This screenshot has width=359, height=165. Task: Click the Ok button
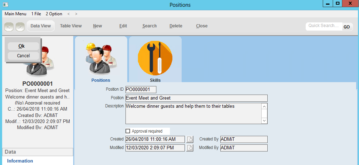coord(21,46)
